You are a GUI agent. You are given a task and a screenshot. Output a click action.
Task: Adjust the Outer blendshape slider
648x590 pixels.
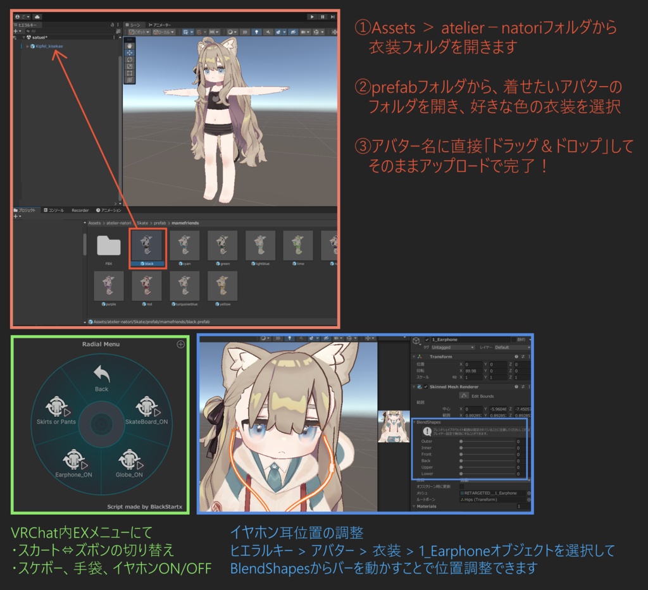[x=487, y=441]
